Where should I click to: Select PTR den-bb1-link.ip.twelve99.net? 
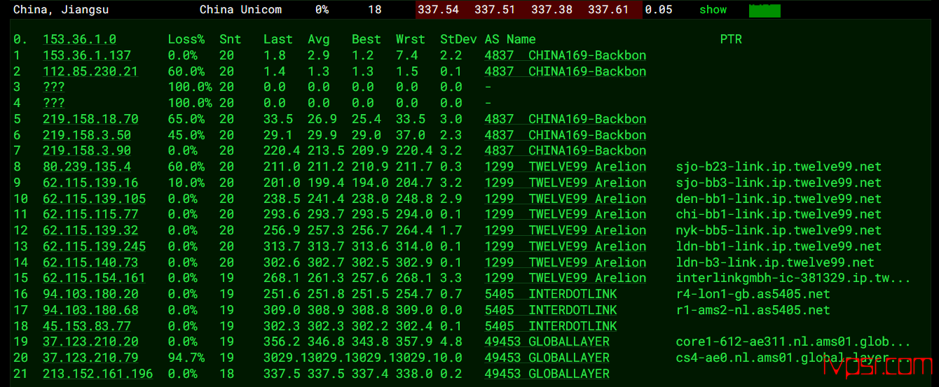click(x=779, y=199)
